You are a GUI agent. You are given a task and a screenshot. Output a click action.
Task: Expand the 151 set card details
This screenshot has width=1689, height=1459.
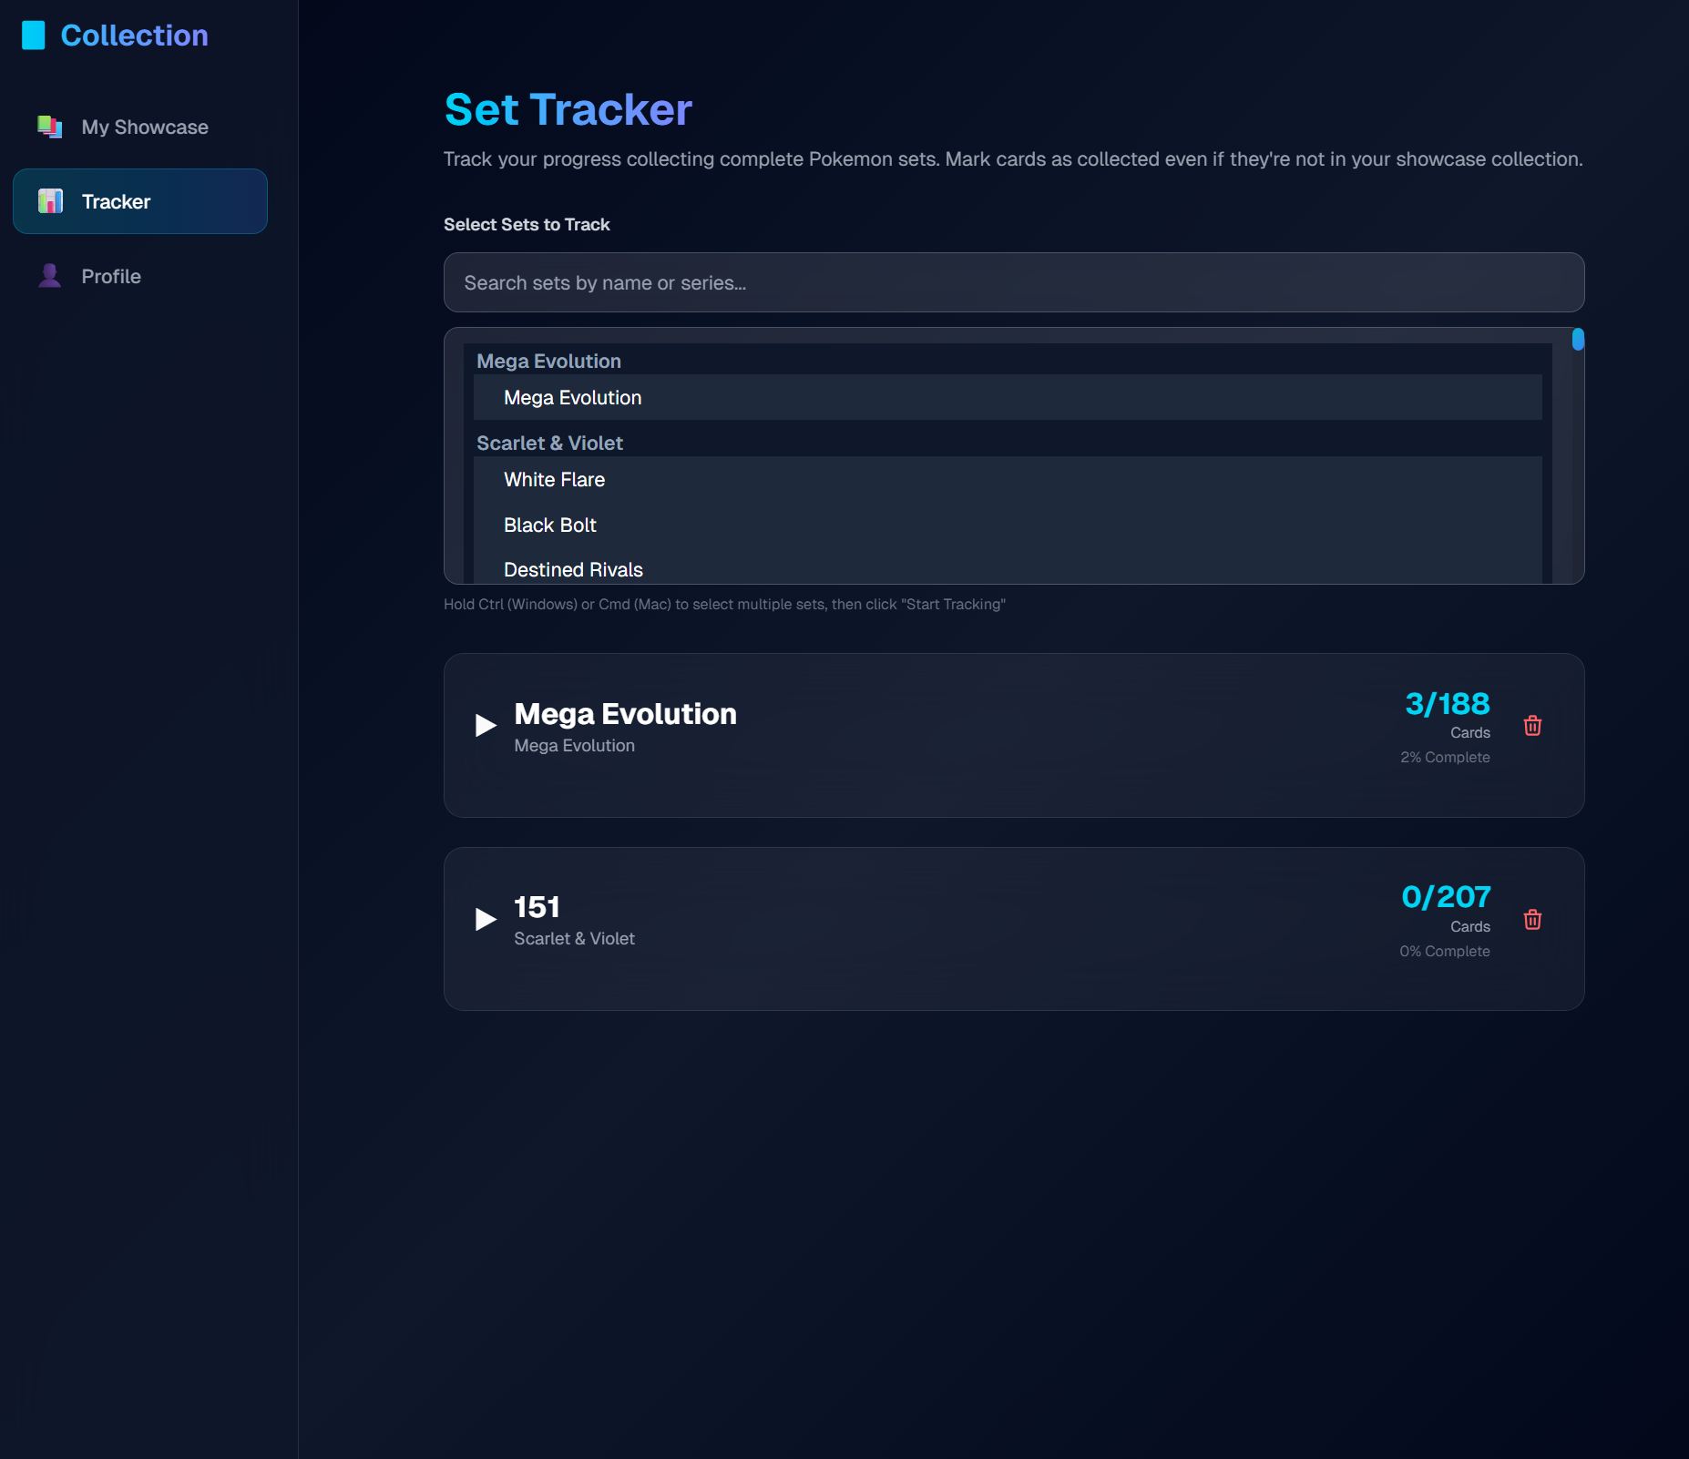486,919
